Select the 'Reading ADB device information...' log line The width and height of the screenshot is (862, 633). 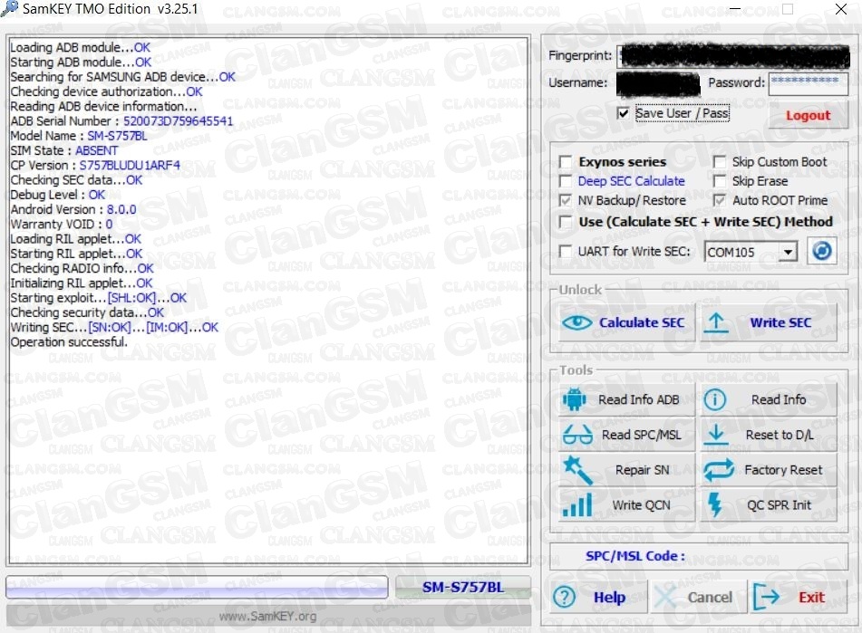pos(104,106)
